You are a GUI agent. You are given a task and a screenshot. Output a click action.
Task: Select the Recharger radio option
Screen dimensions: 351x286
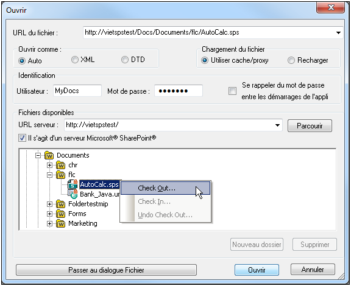point(291,60)
